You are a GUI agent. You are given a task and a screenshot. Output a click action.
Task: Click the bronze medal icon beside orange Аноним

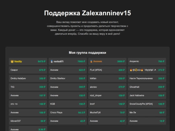point(91,61)
